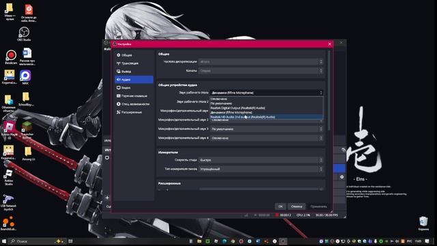
Task: Collapse the Звук рабочего стола combo box
Action: click(267, 93)
